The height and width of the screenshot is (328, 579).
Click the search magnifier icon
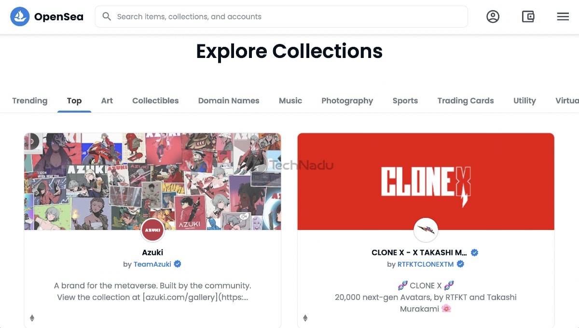[x=107, y=16]
